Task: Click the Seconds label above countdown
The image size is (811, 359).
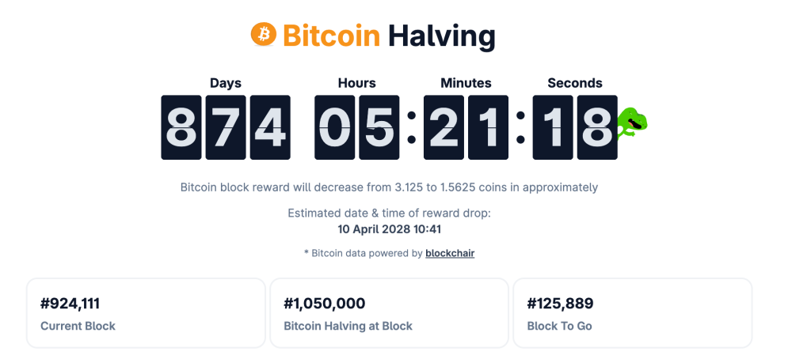Action: coord(575,83)
